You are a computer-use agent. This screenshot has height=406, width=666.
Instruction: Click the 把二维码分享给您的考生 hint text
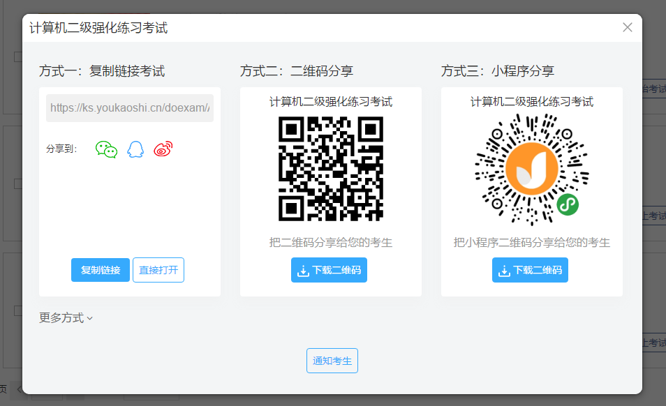point(331,243)
